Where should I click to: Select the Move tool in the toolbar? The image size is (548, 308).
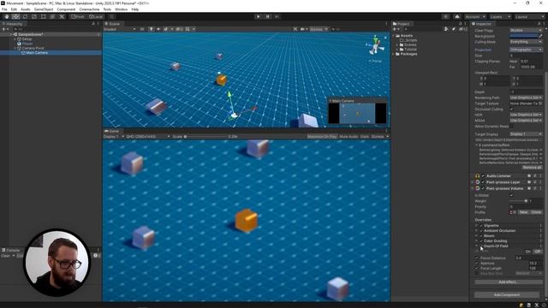[x=15, y=17]
